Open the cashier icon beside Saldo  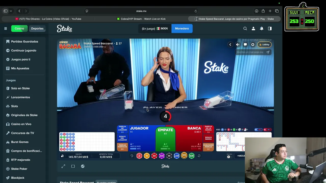(62, 156)
